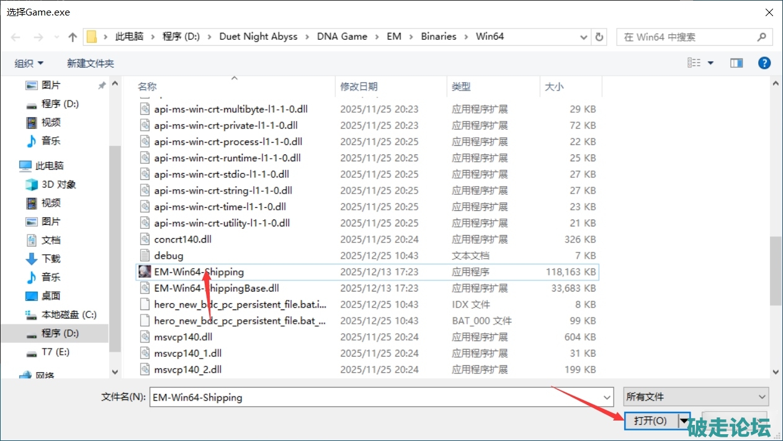The height and width of the screenshot is (441, 783).
Task: Select 本地磁盘 (C:) drive
Action: coord(68,314)
